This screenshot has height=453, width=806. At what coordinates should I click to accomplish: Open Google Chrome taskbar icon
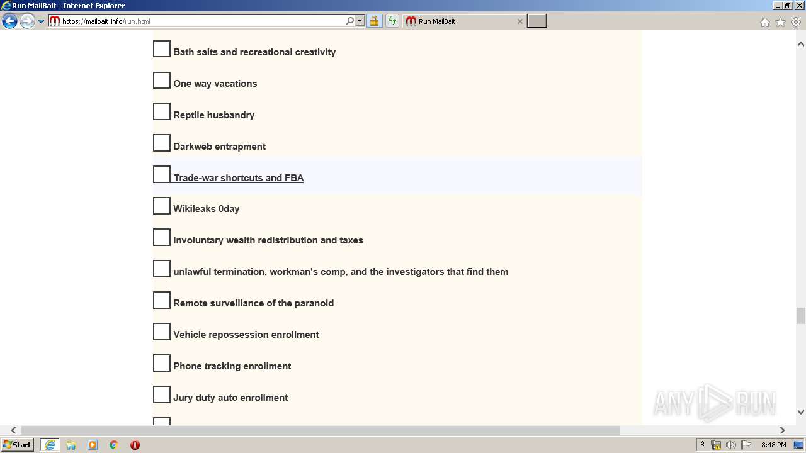113,445
